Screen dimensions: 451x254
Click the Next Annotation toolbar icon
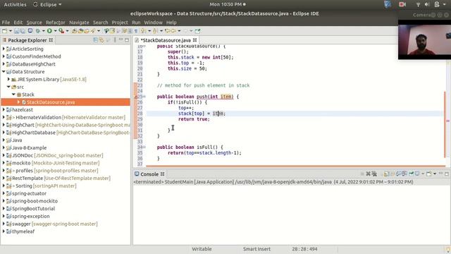pyautogui.click(x=143, y=31)
